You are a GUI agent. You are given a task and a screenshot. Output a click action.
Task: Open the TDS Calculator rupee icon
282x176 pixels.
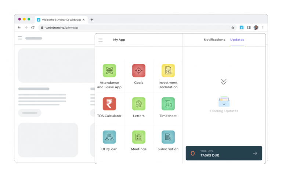click(109, 104)
